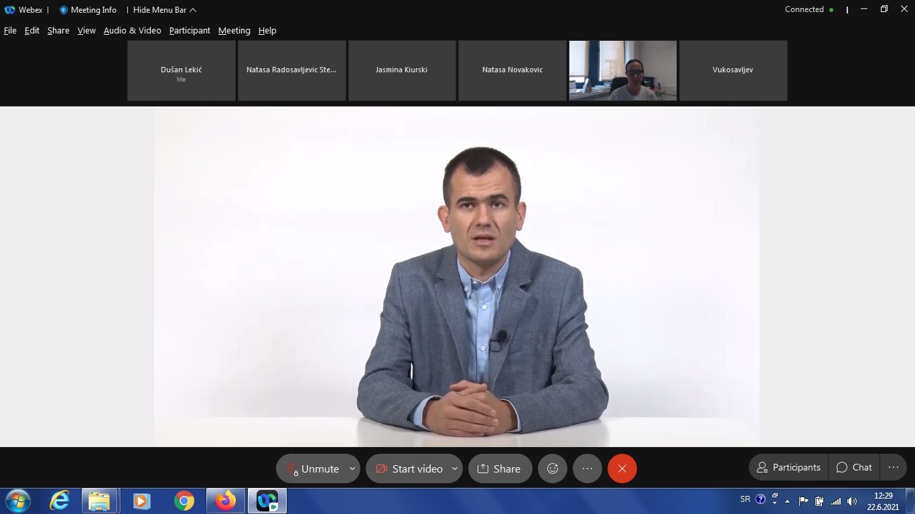Click the Show desktop strip
915x514 pixels.
(910, 501)
